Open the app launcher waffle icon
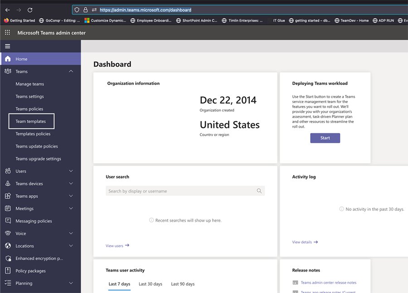Image resolution: width=408 pixels, height=293 pixels. coord(7,33)
